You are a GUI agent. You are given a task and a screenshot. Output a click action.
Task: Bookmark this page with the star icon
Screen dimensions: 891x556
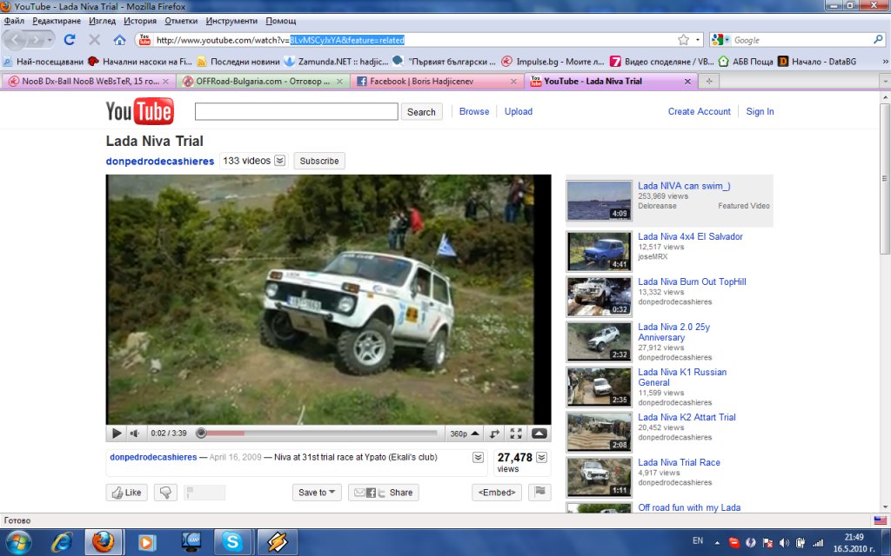point(683,40)
